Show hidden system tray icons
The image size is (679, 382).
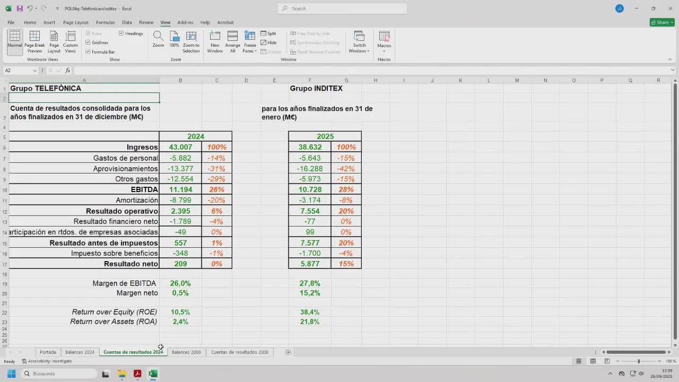(610, 374)
